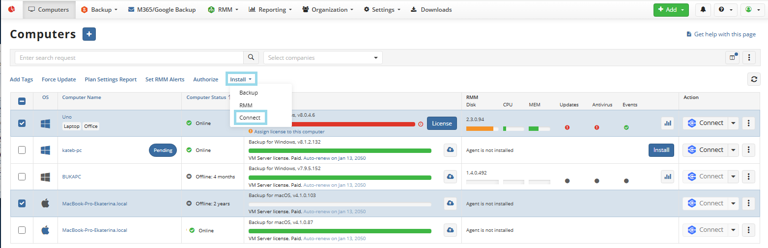This screenshot has height=248, width=768.
Task: Open Plan Settings Report
Action: click(x=111, y=79)
